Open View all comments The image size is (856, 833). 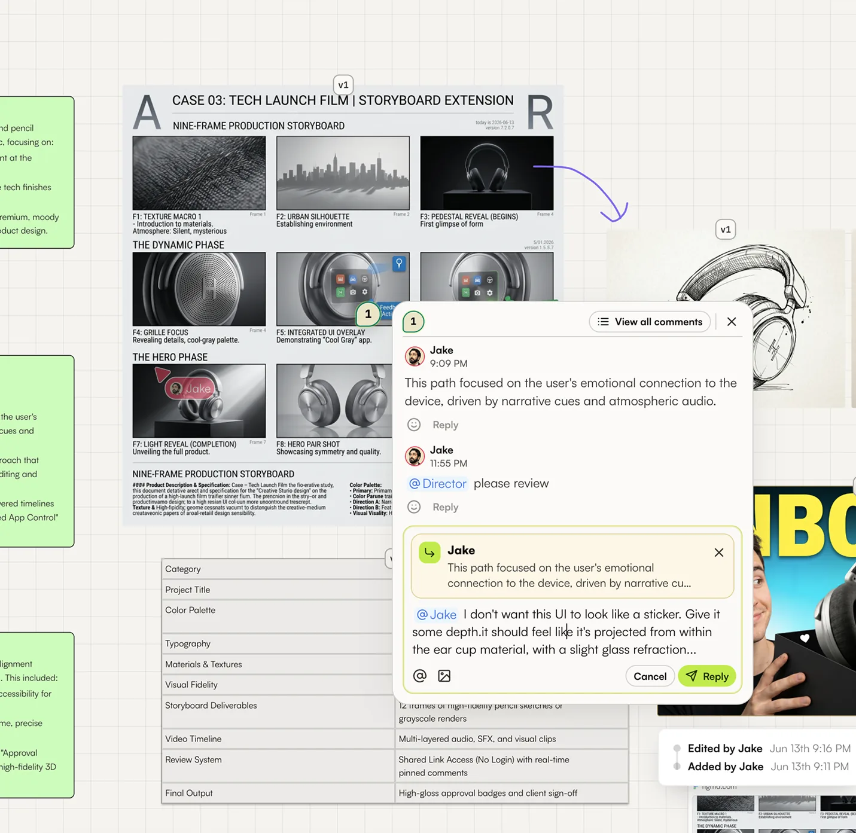pos(650,322)
